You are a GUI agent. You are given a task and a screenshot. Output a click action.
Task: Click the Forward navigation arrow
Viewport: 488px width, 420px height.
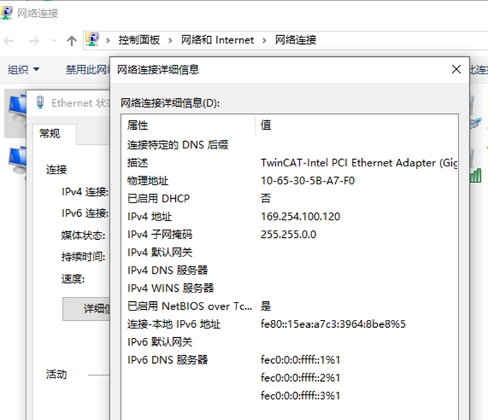(34, 41)
